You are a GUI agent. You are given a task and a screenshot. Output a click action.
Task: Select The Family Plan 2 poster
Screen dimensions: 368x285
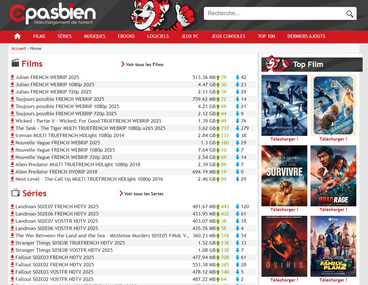coord(333,246)
